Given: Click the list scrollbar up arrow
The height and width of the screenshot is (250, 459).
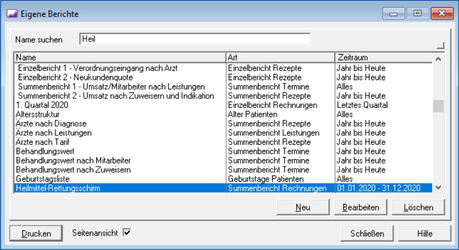Looking at the screenshot, I should [438, 59].
